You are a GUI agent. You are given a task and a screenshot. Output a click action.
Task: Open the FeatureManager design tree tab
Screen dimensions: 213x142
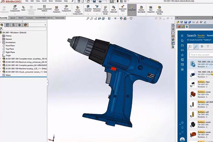[x=2, y=25]
